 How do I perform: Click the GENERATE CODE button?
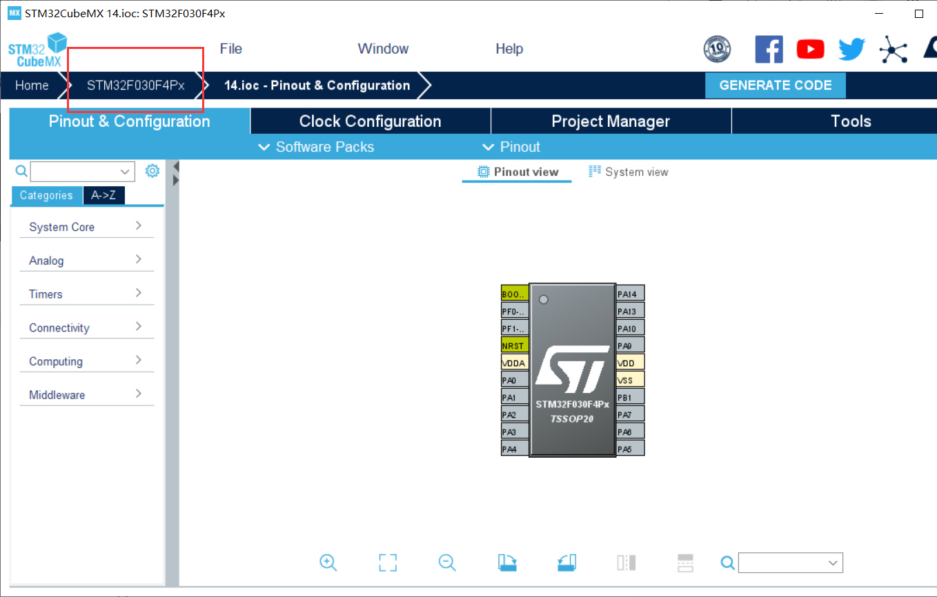tap(776, 85)
